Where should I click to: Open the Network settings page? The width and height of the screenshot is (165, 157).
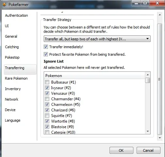tap(11, 99)
